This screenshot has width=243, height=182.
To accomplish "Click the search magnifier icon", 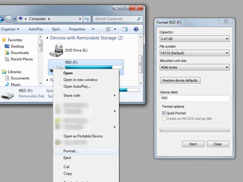I will pos(139,19).
